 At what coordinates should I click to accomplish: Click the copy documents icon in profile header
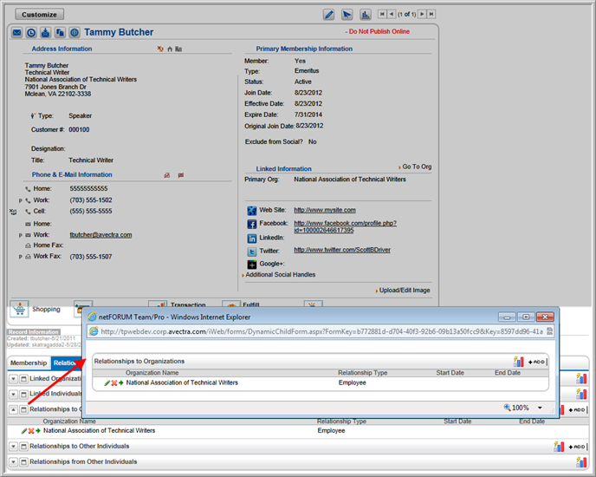[60, 33]
